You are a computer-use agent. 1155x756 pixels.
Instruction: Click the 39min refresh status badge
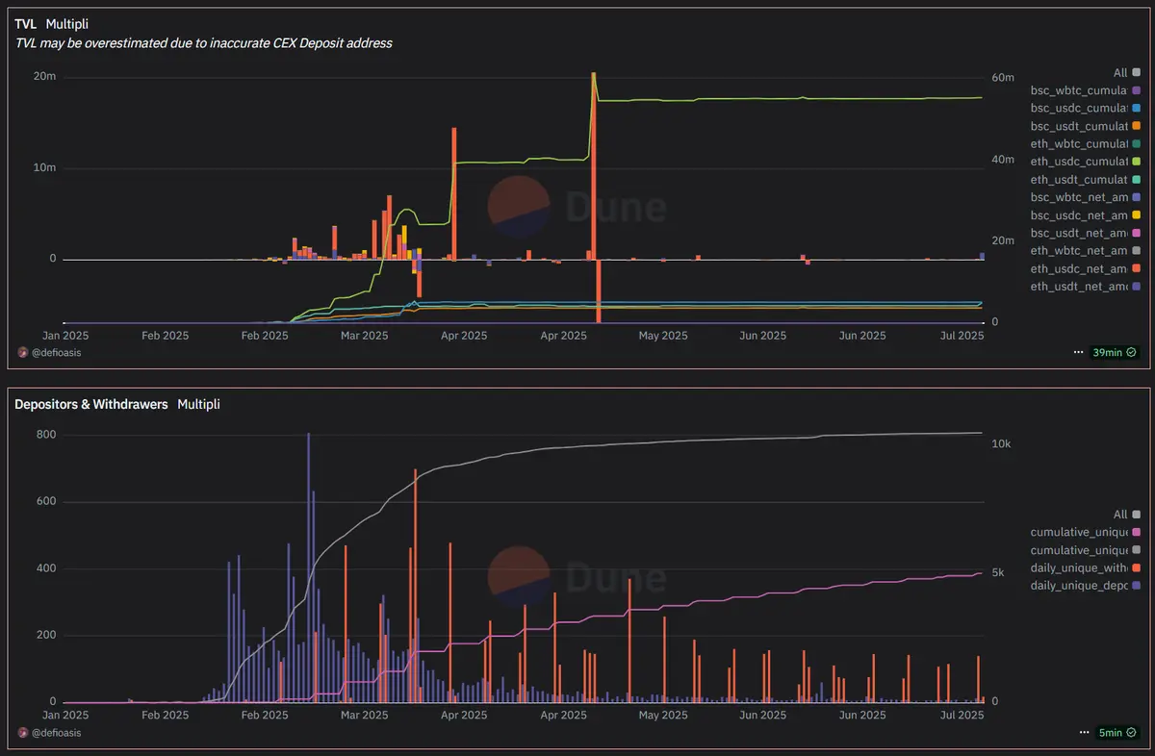click(x=1115, y=353)
